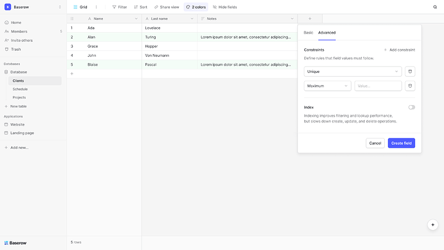Viewport: 444px width, 250px height.
Task: Select the Hopper cell
Action: [169, 46]
